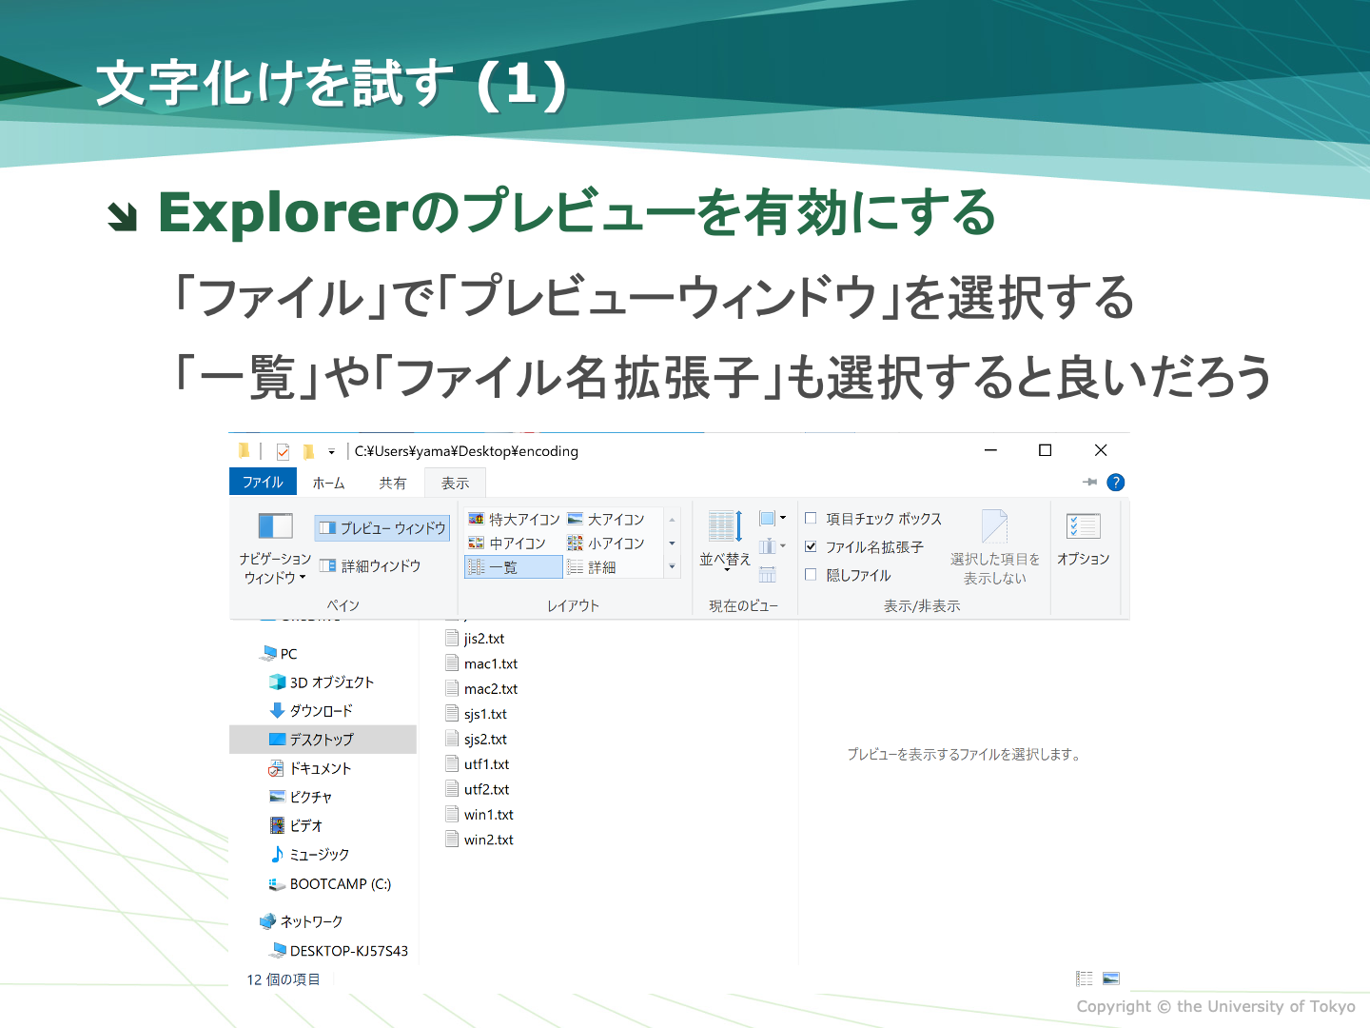Expand the layout gallery more options

(x=672, y=566)
